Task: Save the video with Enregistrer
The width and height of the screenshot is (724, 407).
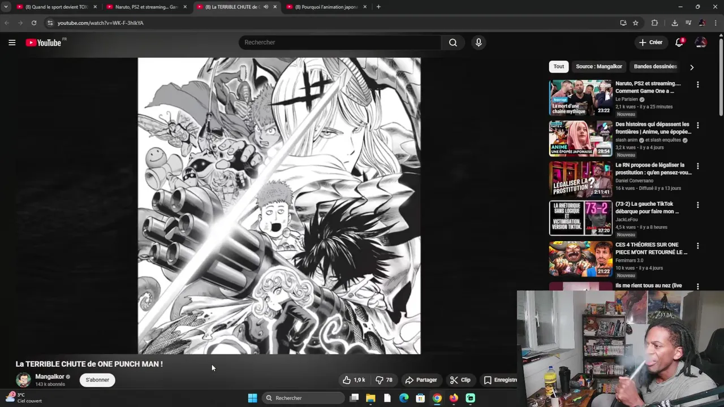Action: point(500,380)
